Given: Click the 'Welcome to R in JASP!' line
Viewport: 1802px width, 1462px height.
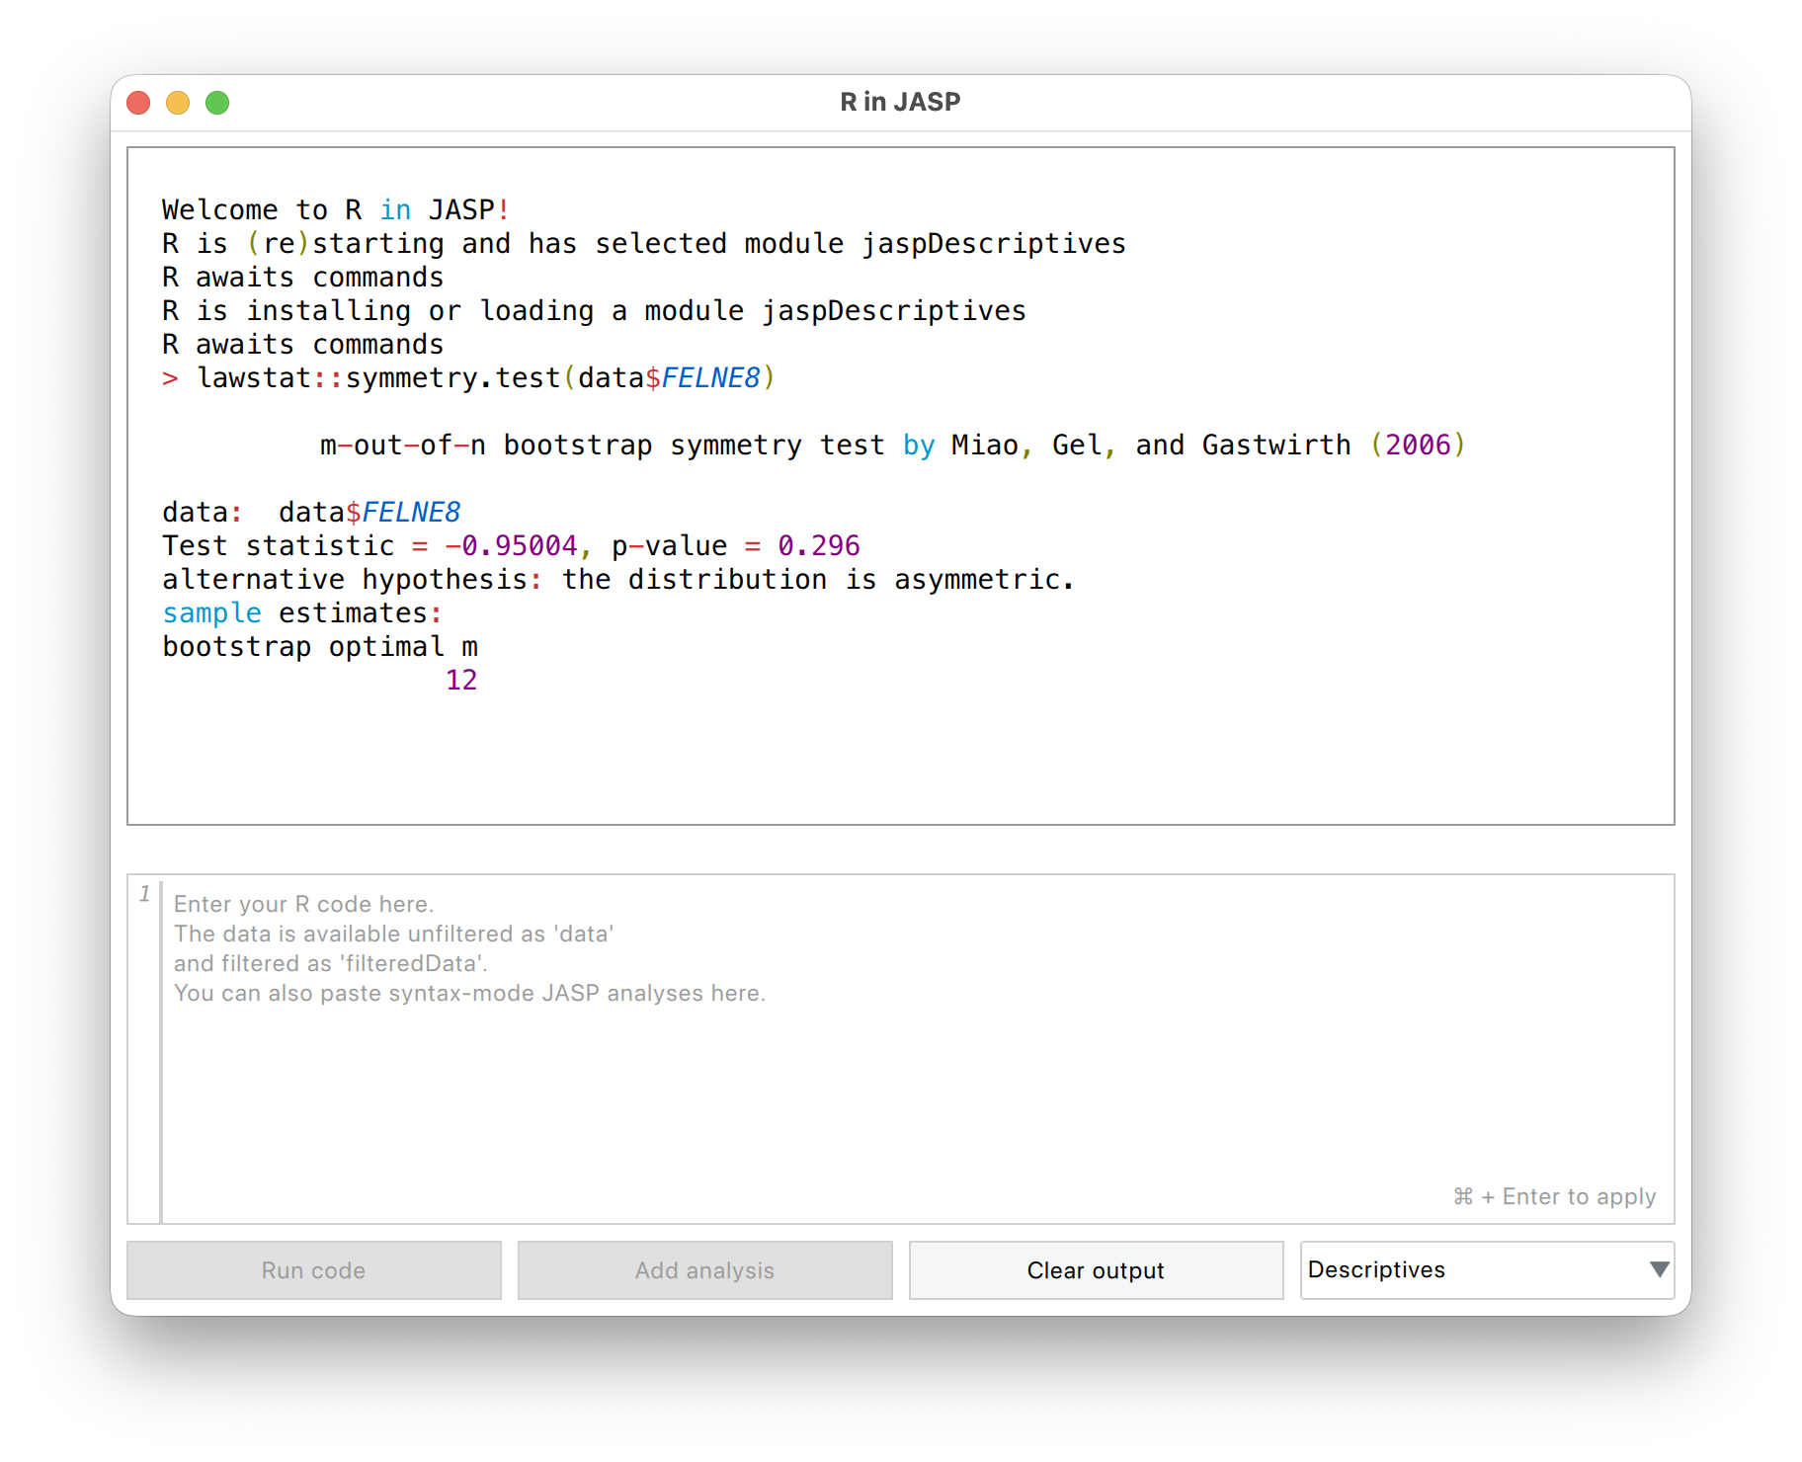Looking at the screenshot, I should point(336,210).
